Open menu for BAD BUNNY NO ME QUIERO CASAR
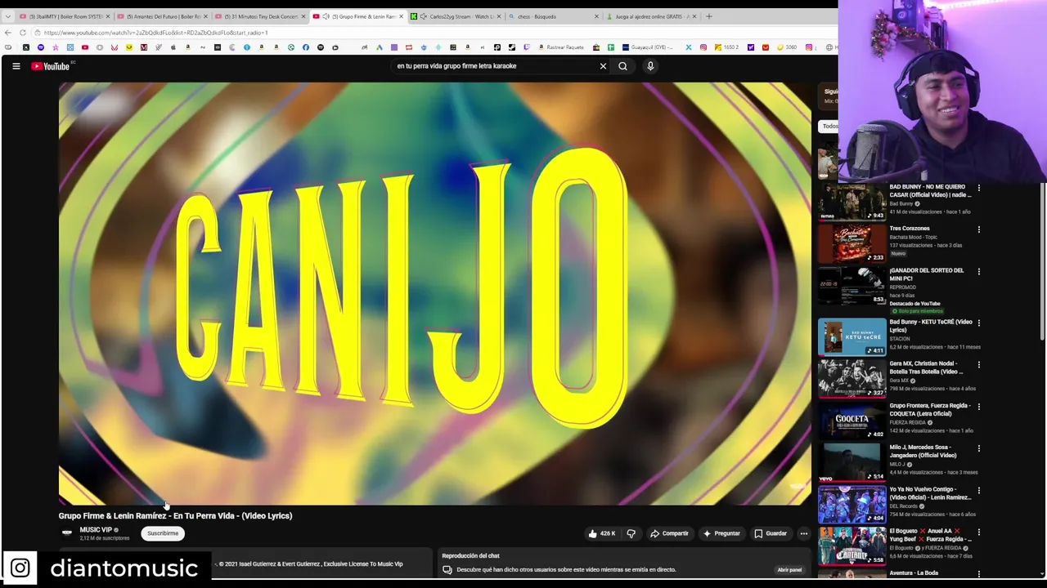 point(978,188)
